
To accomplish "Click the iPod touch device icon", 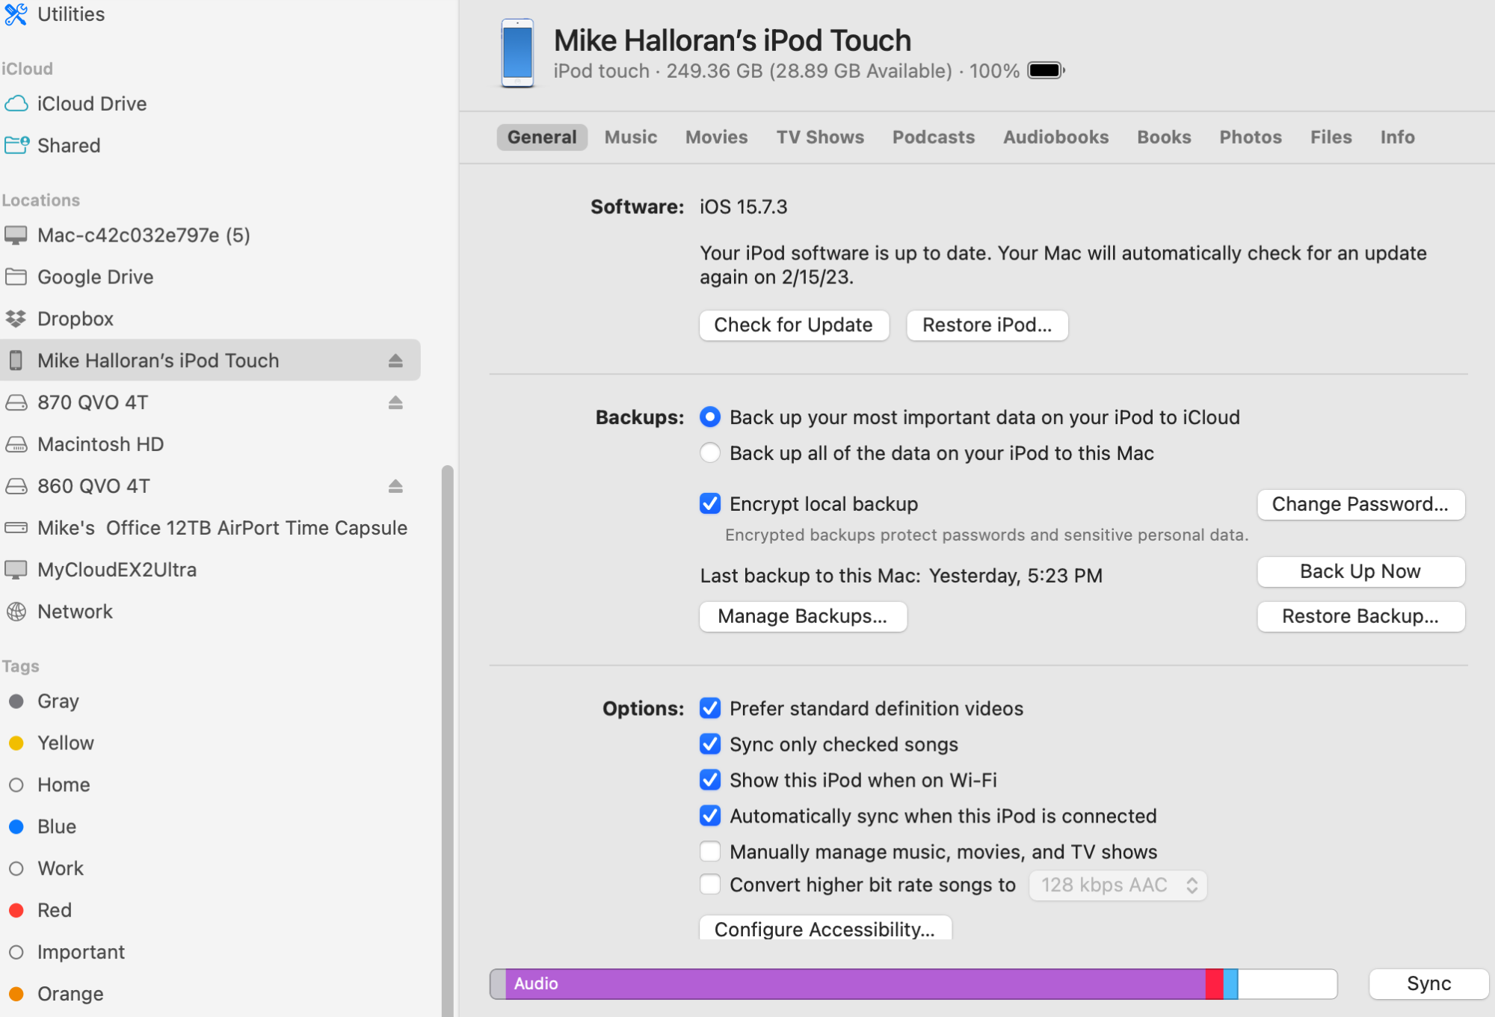I will [x=517, y=53].
